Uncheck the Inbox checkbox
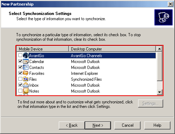Image resolution: width=175 pixels, height=134 pixels. (20, 85)
